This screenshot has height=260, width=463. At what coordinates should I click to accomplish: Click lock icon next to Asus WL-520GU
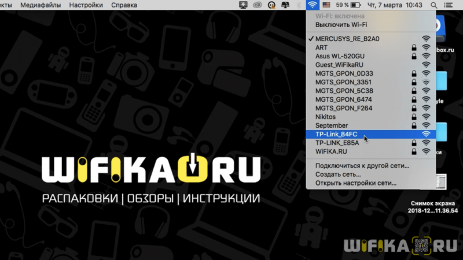(414, 56)
